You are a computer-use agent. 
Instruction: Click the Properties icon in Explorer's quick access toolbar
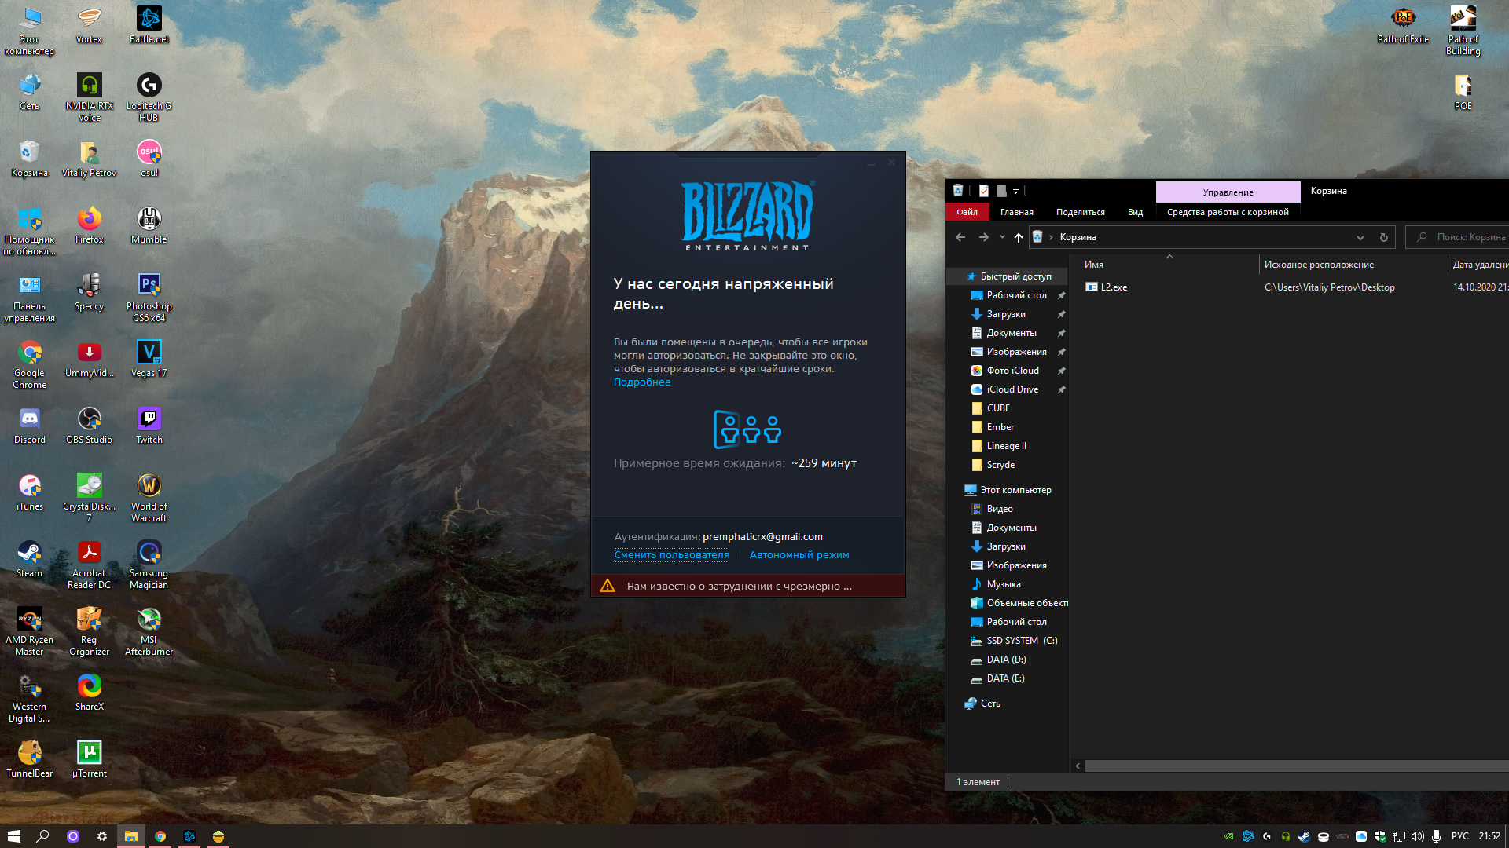coord(984,191)
